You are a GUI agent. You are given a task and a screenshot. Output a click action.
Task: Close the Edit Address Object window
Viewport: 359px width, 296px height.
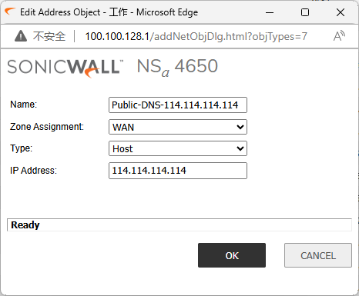[341, 12]
